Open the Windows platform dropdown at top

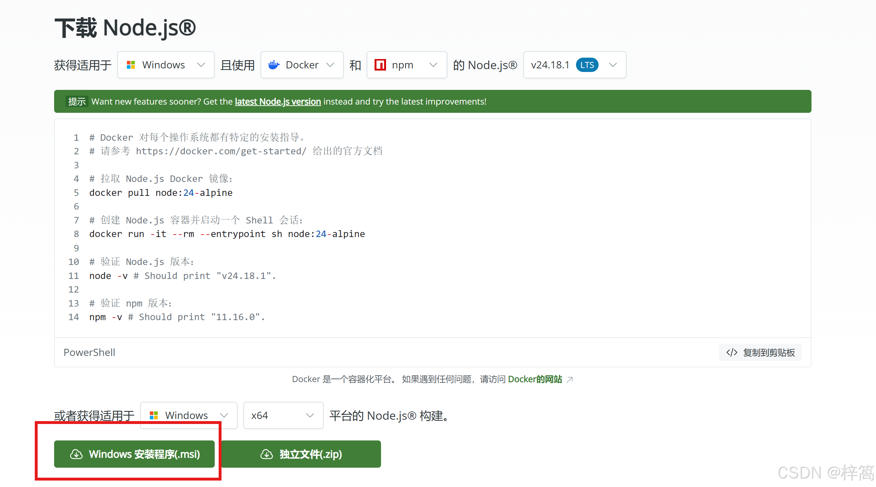tap(166, 65)
